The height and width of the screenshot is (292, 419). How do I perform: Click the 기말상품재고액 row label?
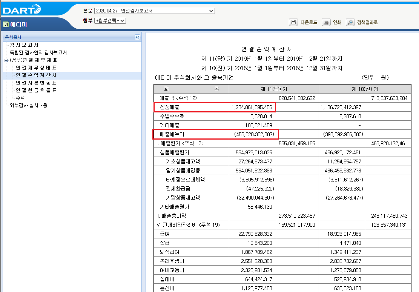coord(183,198)
